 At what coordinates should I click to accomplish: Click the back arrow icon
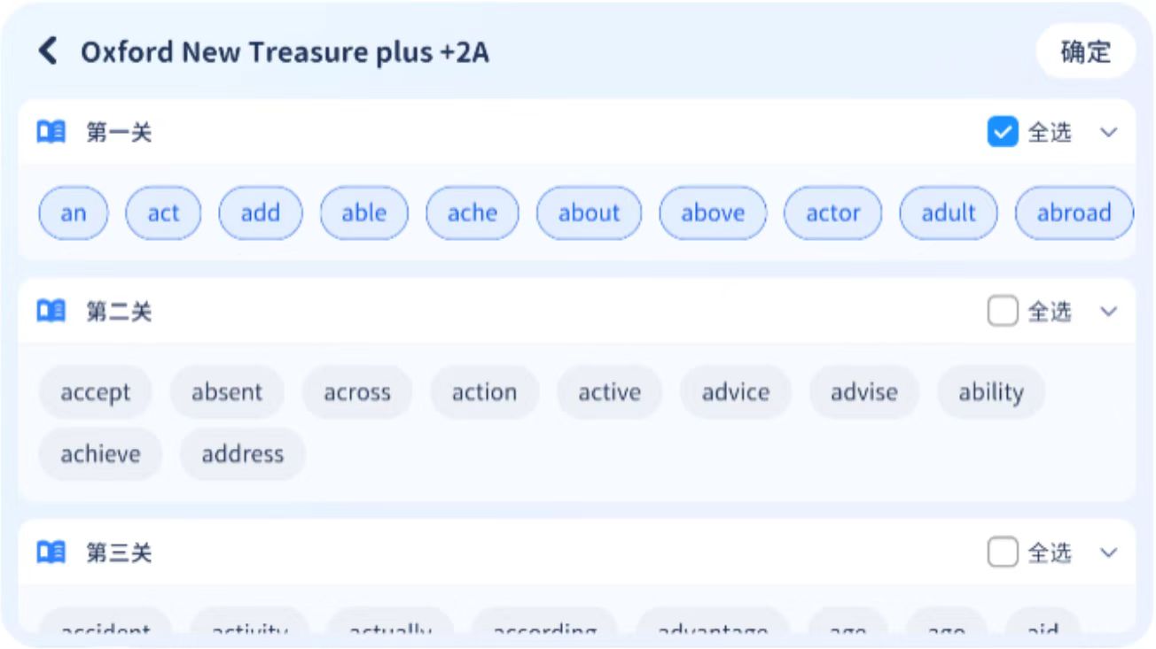click(x=48, y=51)
